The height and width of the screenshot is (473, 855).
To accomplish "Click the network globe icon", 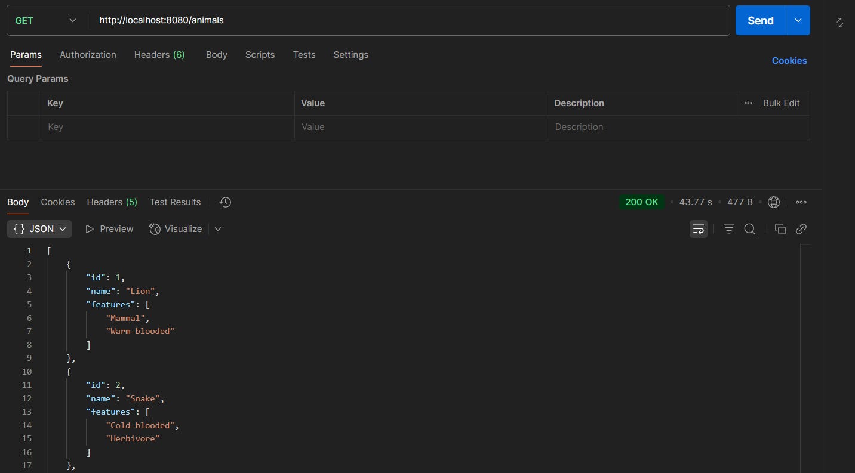I will tap(774, 202).
